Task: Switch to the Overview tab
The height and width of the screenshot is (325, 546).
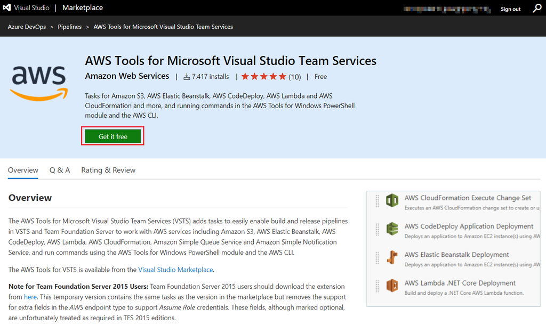Action: coord(23,170)
